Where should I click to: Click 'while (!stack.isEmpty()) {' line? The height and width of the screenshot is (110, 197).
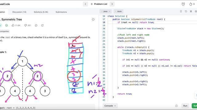click(x=133, y=47)
